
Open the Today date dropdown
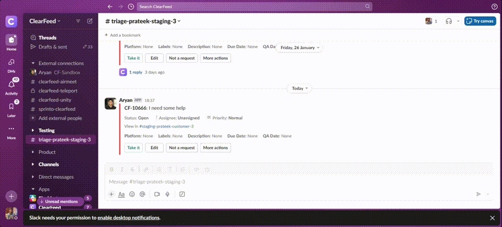pos(299,88)
